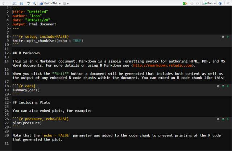Screen dimensions: 232x151
Task: Collapse setup chunk fold at line 8
Action: pyautogui.click(x=10, y=37)
